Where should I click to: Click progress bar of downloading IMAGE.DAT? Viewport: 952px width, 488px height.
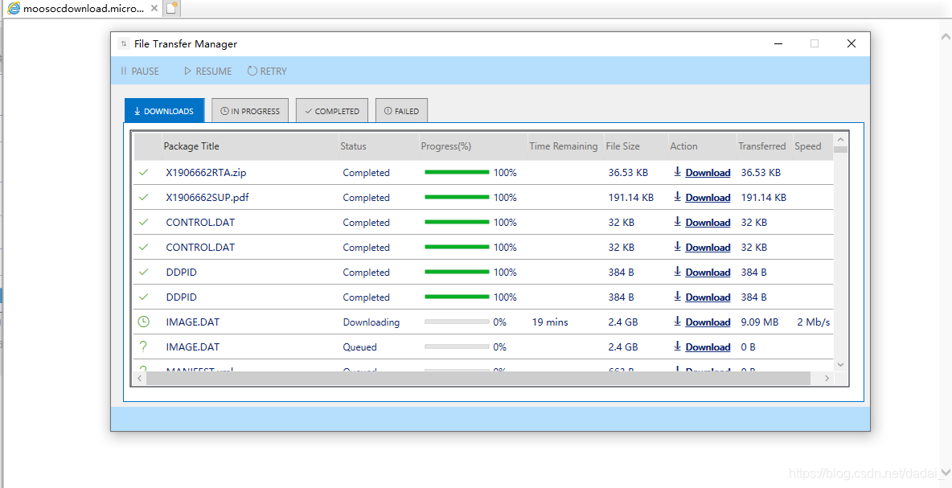457,322
